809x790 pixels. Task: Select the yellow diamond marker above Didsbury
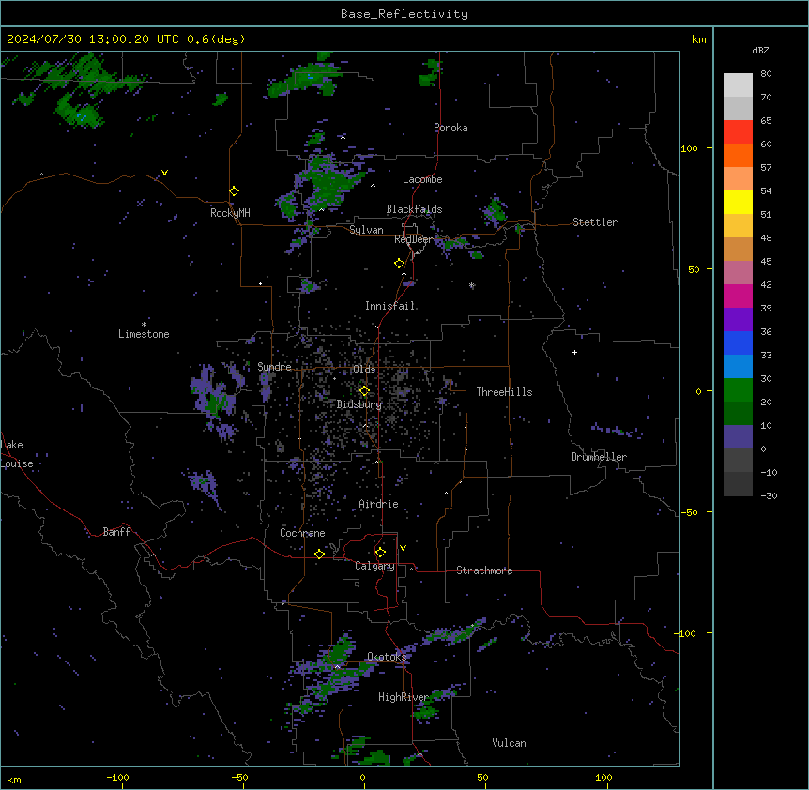tap(364, 391)
